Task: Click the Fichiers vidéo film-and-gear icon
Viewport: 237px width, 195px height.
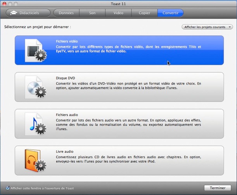Action: coord(36,51)
